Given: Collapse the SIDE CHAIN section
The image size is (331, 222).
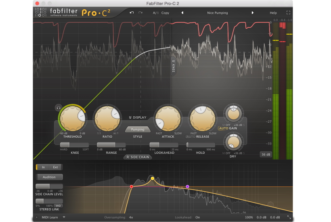Looking at the screenshot, I should click(138, 157).
